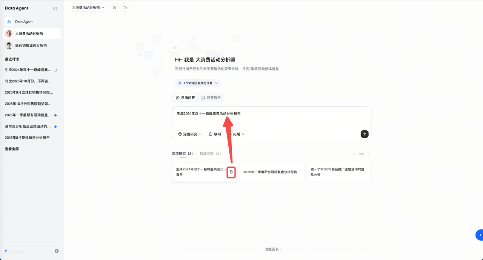483x260 pixels.
Task: Open the 大消费活动分析师 agent dropdown at top
Action: tap(88, 8)
